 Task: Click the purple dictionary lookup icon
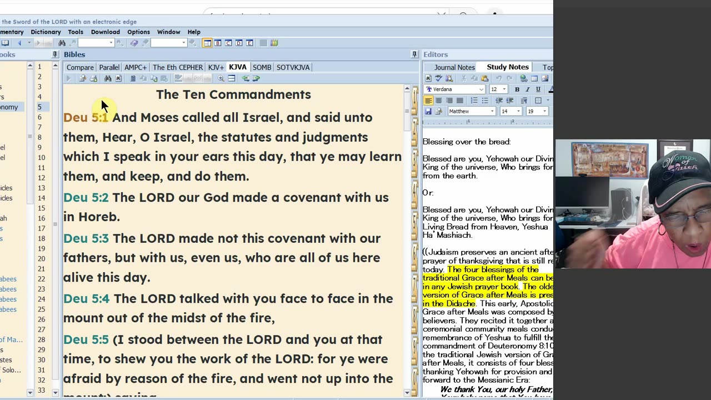[x=134, y=43]
